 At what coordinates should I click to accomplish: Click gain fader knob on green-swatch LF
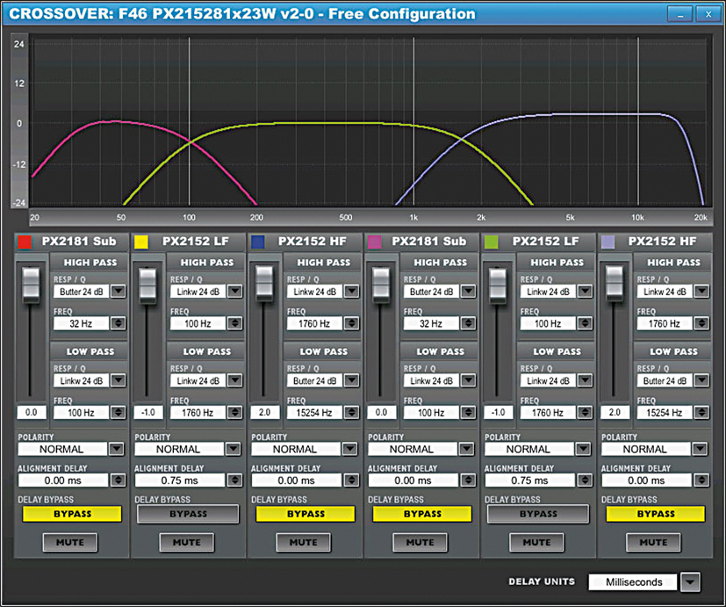[498, 285]
